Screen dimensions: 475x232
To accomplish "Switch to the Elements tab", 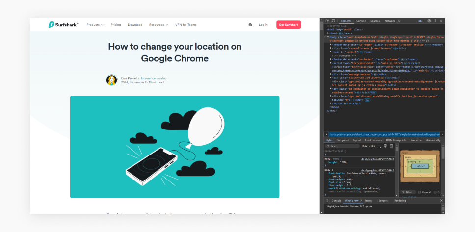I will (x=346, y=21).
